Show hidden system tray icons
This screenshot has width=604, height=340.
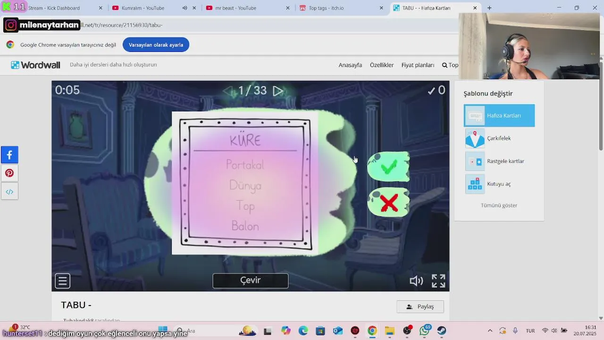(490, 331)
